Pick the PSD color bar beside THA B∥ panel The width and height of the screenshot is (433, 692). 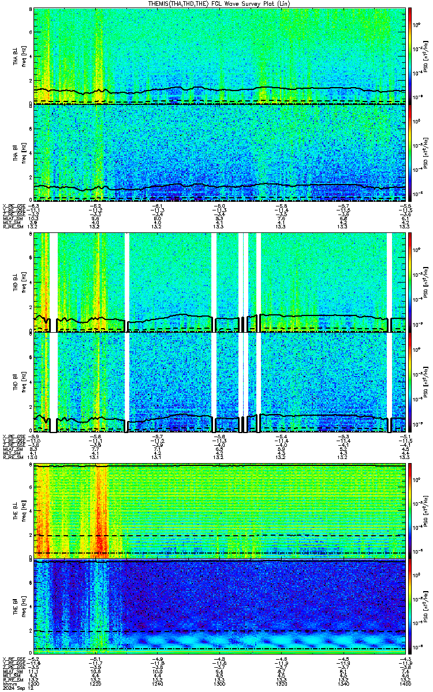(410, 152)
